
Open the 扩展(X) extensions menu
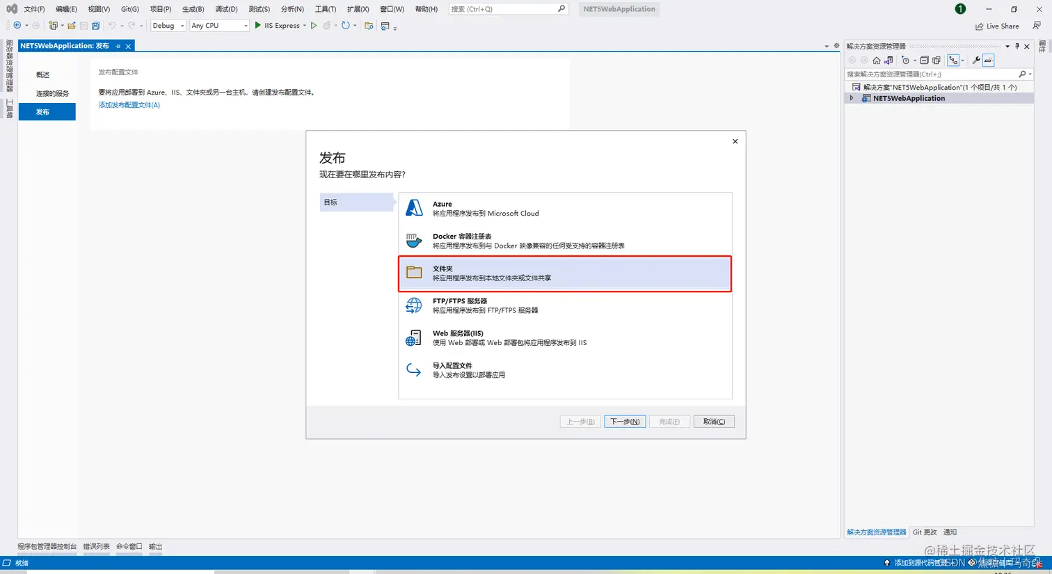pos(358,9)
